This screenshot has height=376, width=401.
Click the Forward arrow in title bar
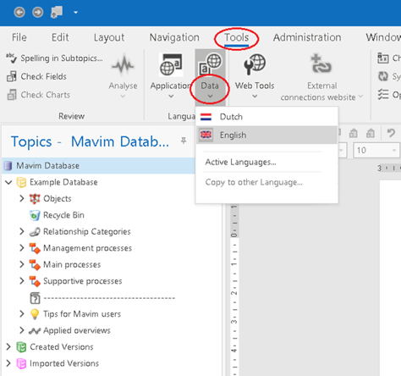tap(38, 12)
